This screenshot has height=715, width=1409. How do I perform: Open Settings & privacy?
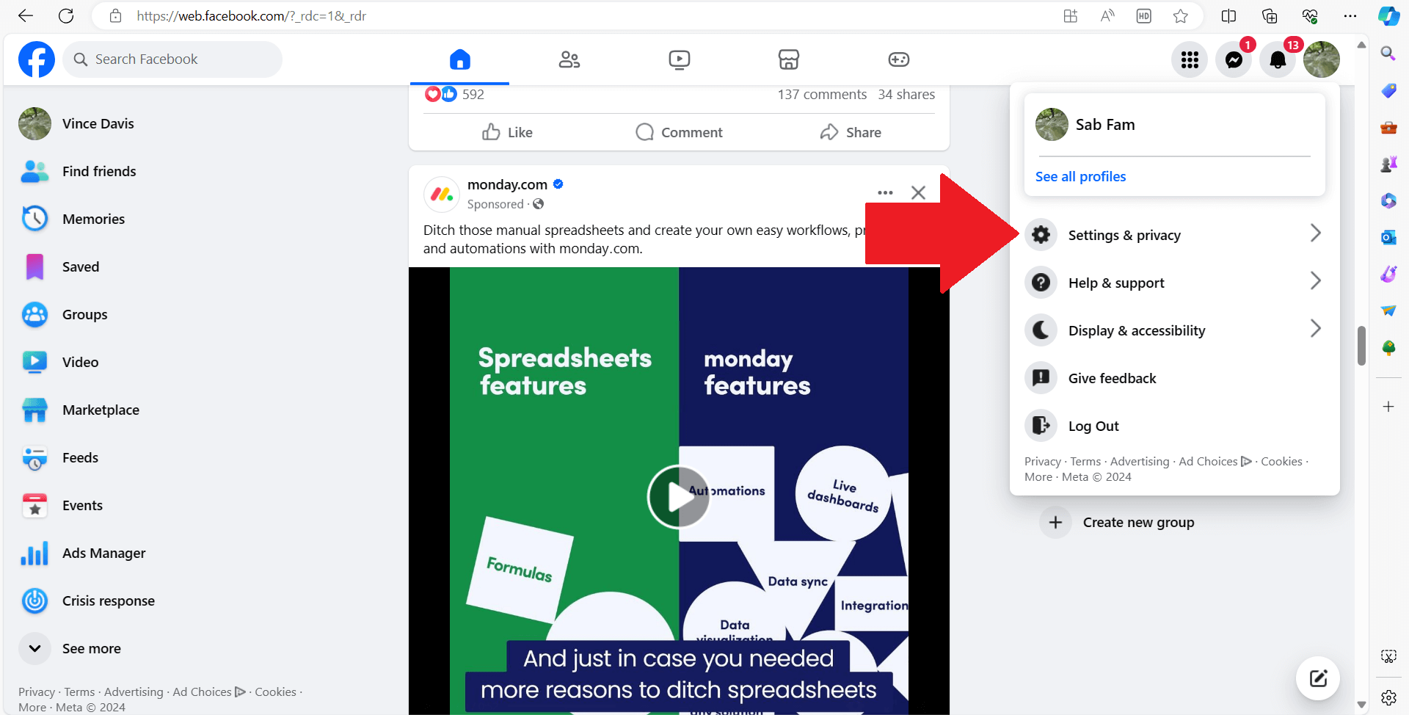tap(1174, 235)
